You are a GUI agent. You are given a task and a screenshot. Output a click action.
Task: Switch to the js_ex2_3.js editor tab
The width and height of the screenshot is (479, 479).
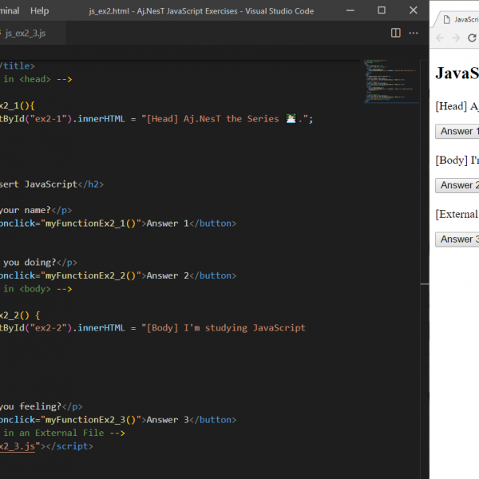(x=26, y=33)
